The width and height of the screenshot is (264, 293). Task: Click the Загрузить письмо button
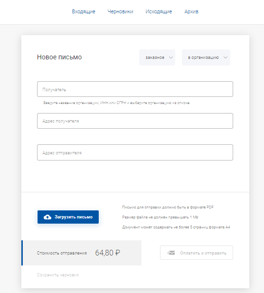68,217
